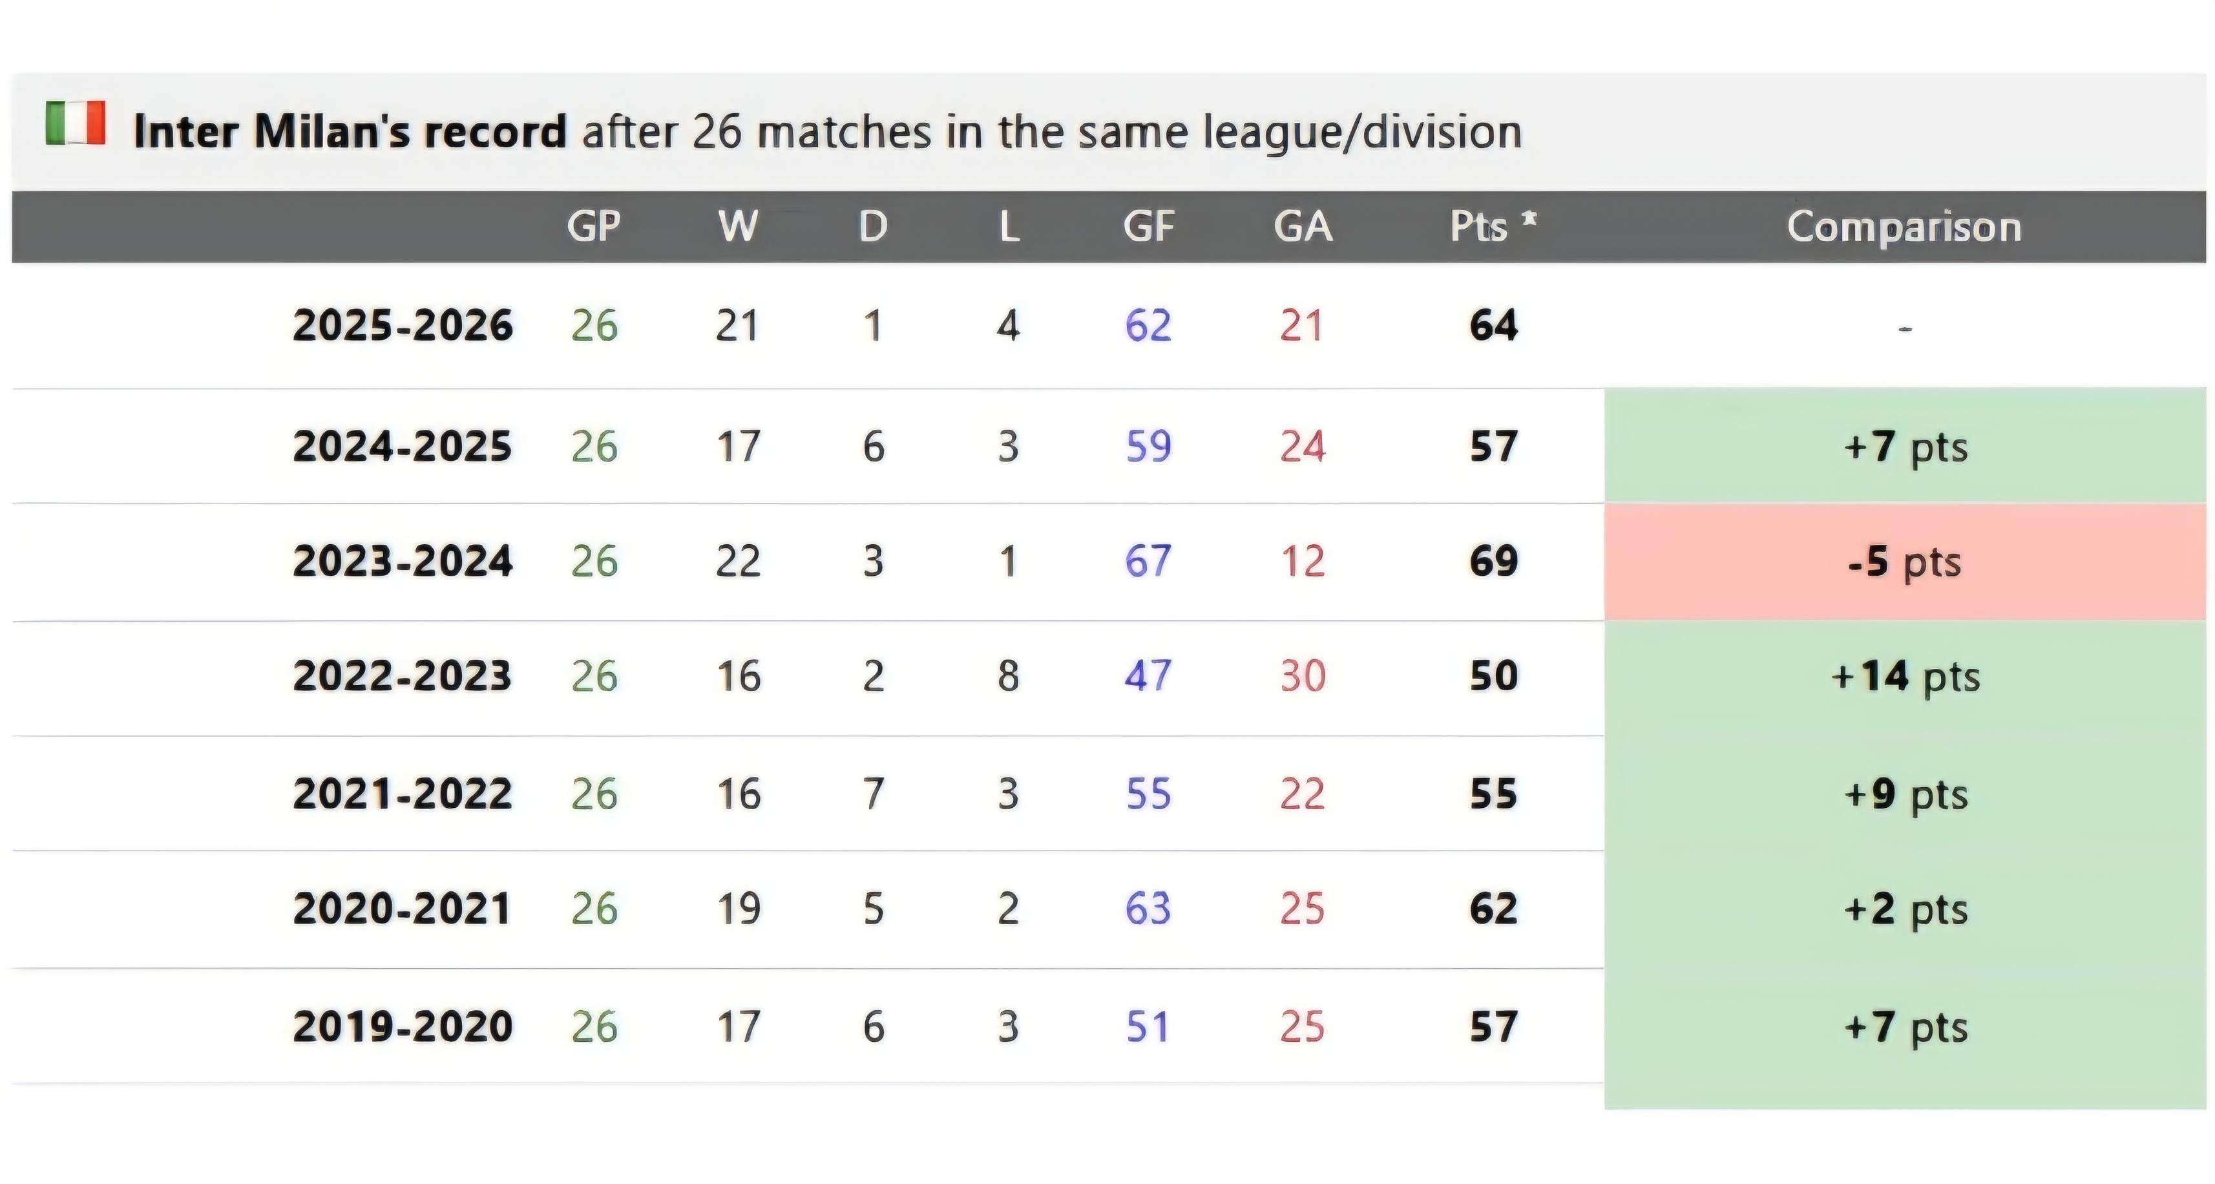Click the red -5 pts comparison cell
The height and width of the screenshot is (1184, 2215).
(1904, 562)
